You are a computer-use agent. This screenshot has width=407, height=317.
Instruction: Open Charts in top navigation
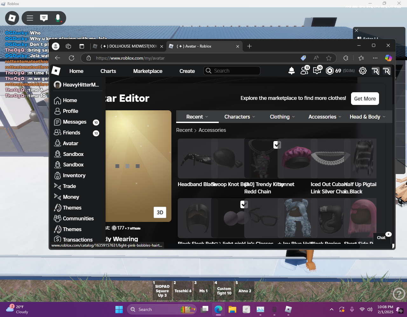[x=108, y=71]
